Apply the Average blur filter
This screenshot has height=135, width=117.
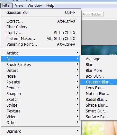(x=98, y=59)
